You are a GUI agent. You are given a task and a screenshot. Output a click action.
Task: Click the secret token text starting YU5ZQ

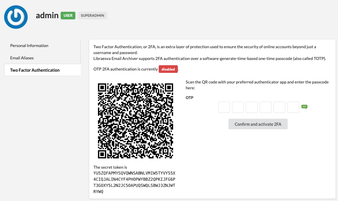pyautogui.click(x=134, y=182)
